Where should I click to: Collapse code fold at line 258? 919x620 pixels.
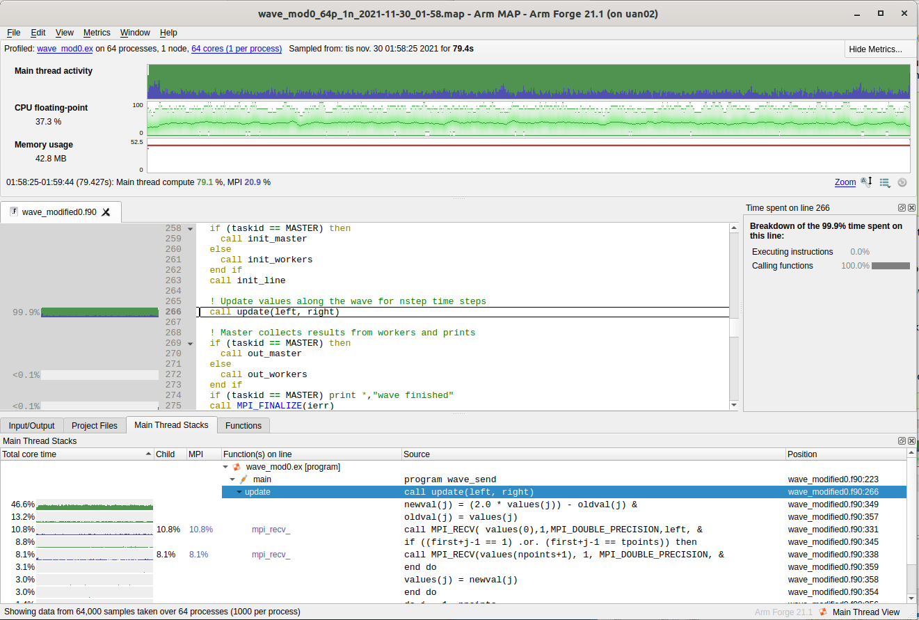click(x=190, y=228)
